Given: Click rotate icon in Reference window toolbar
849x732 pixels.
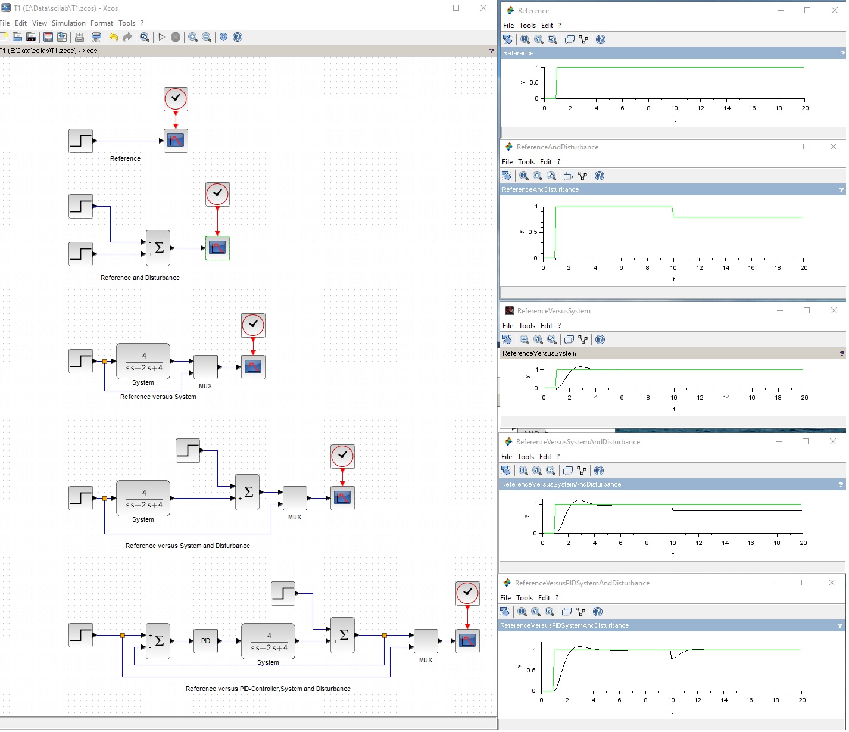Looking at the screenshot, I should (x=508, y=39).
